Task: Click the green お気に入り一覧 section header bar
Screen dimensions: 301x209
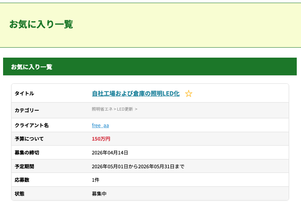Action: point(150,67)
